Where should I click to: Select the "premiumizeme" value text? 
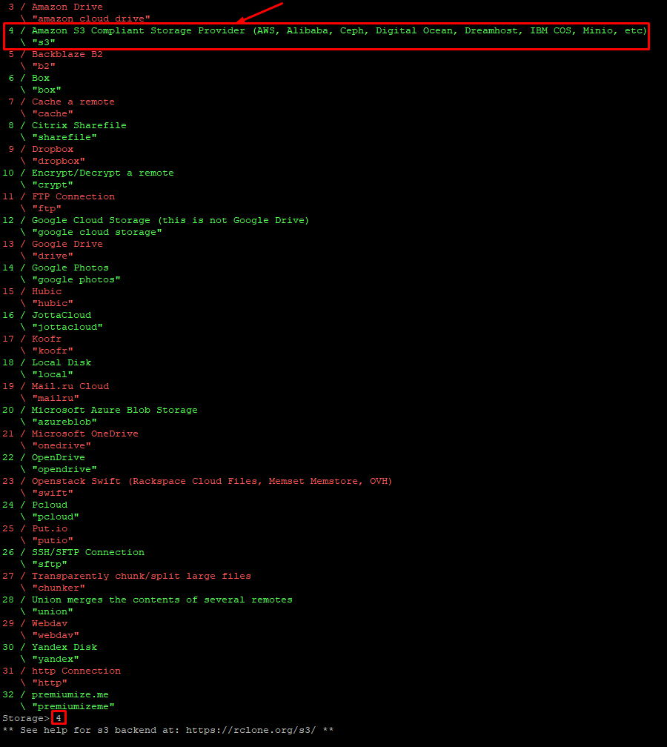pos(73,706)
